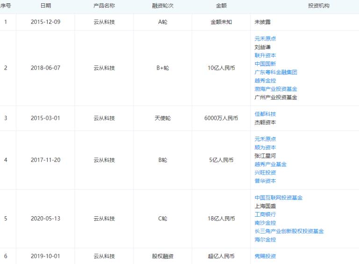Select the date 2015-03-01
359x264 pixels.
(45, 118)
